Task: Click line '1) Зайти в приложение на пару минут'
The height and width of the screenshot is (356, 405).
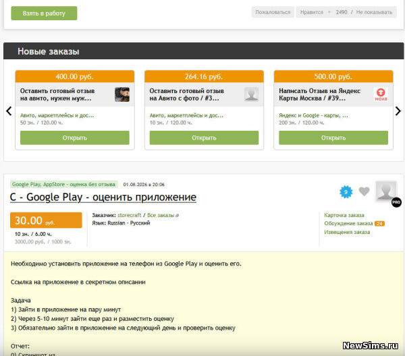Action: 65,309
